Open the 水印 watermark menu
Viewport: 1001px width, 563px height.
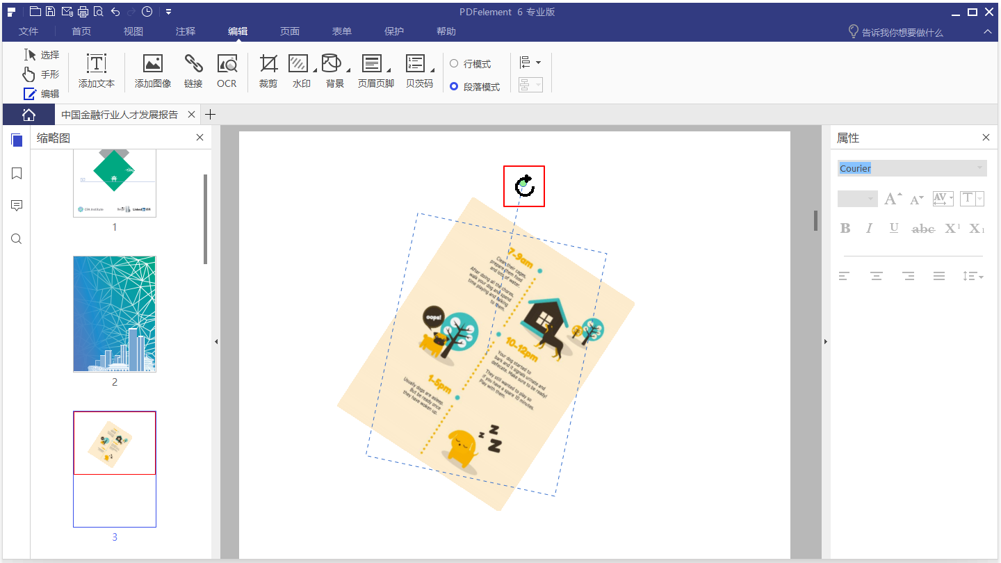point(302,72)
